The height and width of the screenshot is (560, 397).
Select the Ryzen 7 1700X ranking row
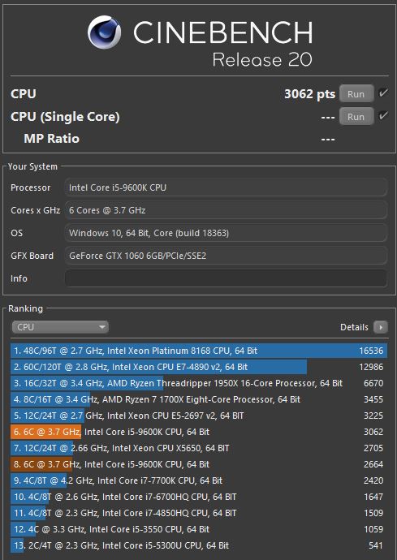[199, 399]
